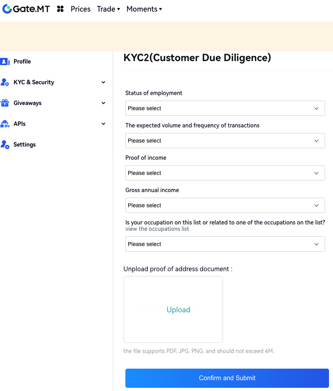Click the KYC & Security shield icon
Viewport: 333px width, 391px height.
coord(5,82)
